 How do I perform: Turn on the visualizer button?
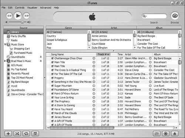tap(166, 134)
